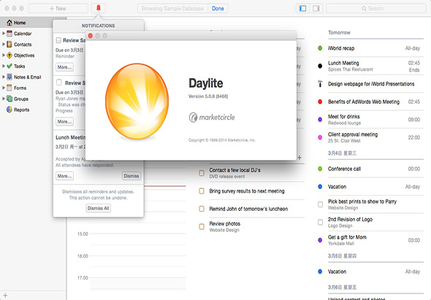
Task: Expand the Tasks tree item
Action: point(4,66)
